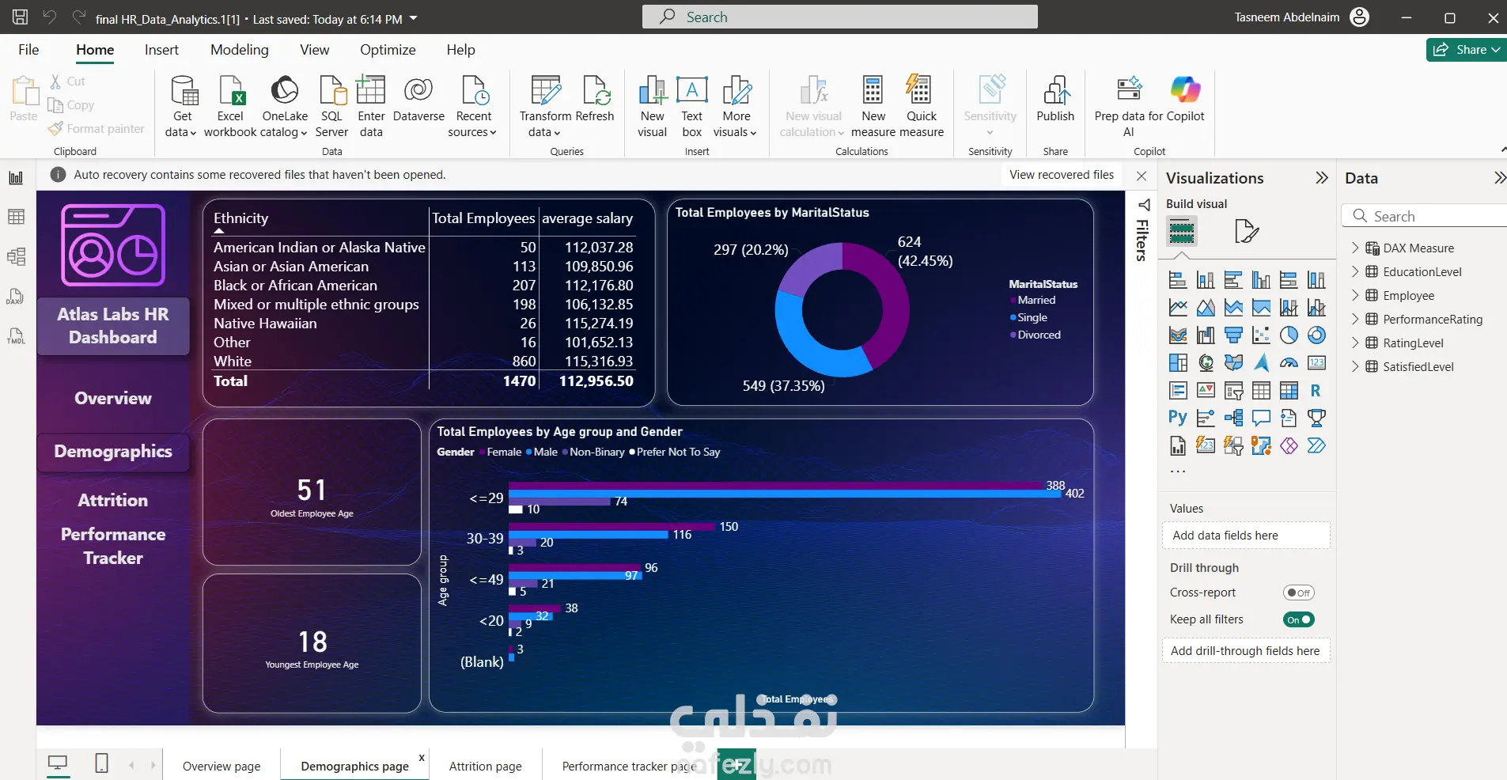
Task: Select the Python visual icon
Action: (x=1177, y=418)
